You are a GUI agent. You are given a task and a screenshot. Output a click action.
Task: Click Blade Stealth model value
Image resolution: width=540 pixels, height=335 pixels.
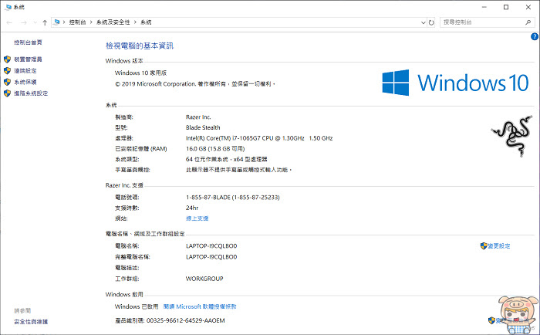203,127
